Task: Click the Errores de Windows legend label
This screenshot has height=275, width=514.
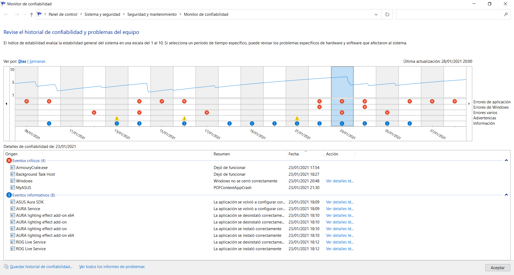Action: 491,107
